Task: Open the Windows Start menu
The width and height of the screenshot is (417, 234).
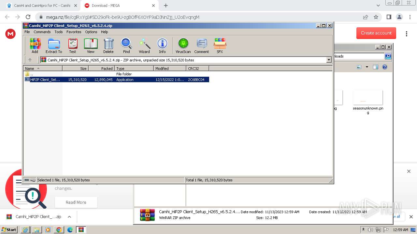Action: (x=9, y=229)
